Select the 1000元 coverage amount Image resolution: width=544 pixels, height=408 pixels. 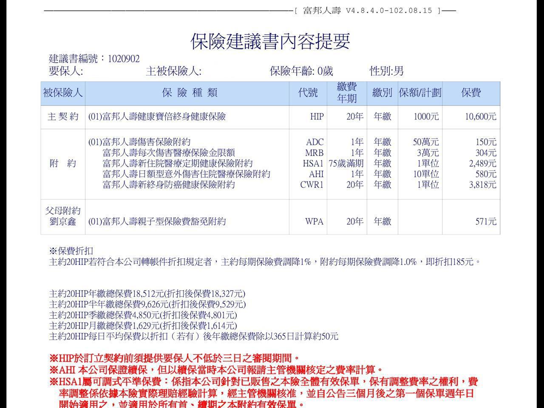426,116
